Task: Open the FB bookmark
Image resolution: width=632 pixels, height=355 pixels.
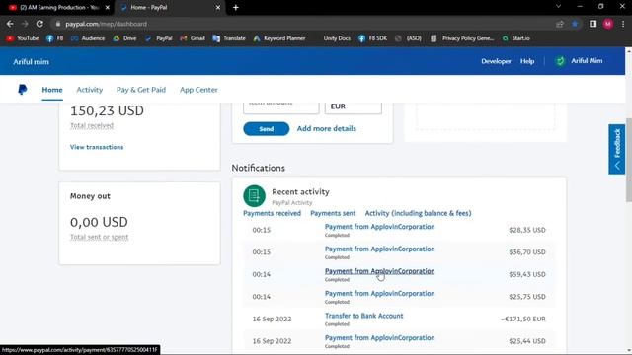Action: point(55,38)
